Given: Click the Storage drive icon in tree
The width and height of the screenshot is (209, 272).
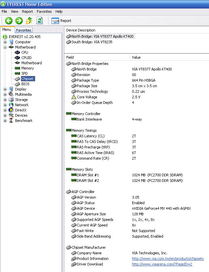Looking at the screenshot, I should [11, 100].
